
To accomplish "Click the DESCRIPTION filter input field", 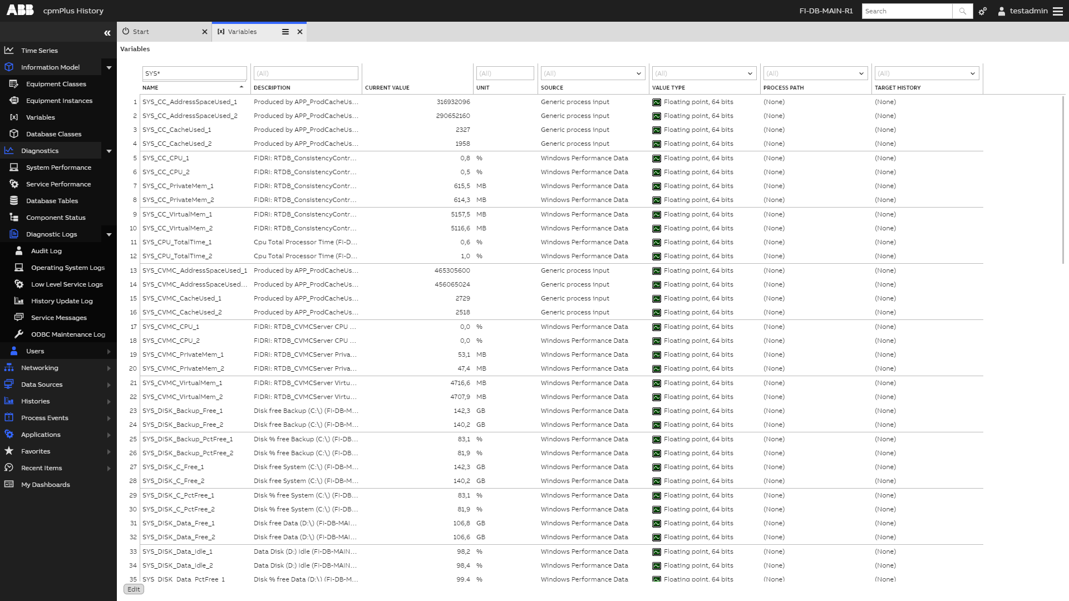I will tap(306, 73).
